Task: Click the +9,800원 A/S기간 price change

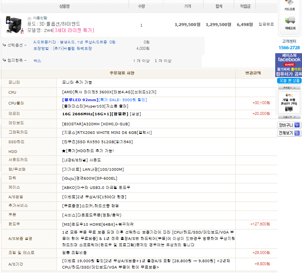Action: (x=262, y=264)
